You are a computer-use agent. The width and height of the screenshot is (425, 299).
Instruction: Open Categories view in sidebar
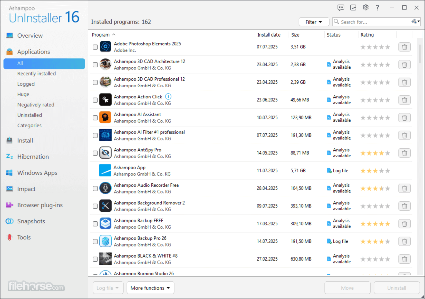click(29, 126)
